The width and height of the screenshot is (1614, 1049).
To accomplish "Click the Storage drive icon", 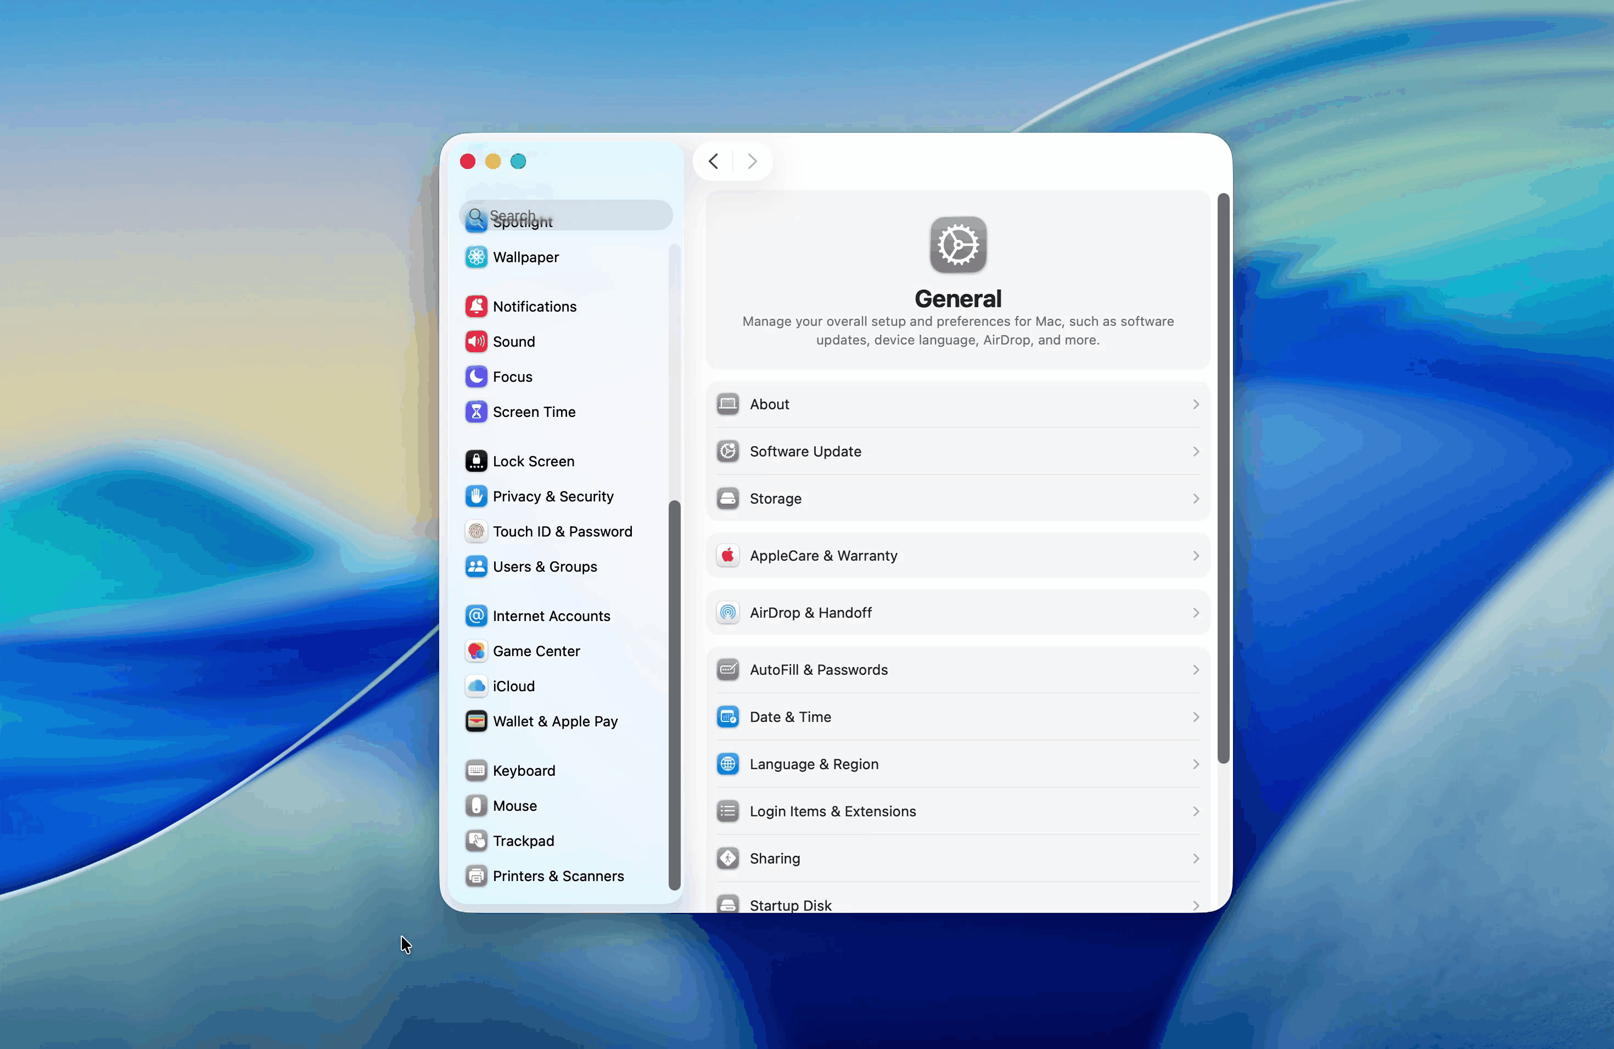I will tap(727, 499).
